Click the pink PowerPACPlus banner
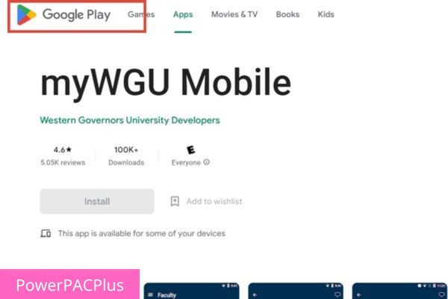Image resolution: width=448 pixels, height=299 pixels. [x=69, y=284]
